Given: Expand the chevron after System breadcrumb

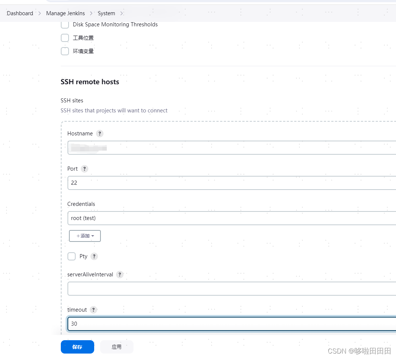Looking at the screenshot, I should (121, 13).
